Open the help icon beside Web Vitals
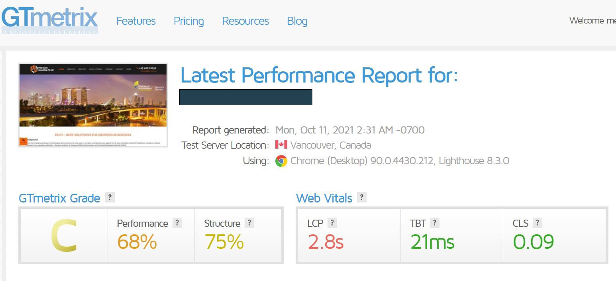 pos(361,197)
